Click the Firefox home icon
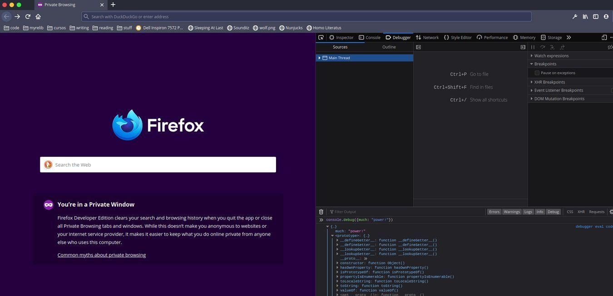Image resolution: width=613 pixels, height=296 pixels. pos(38,16)
